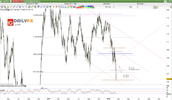The height and width of the screenshot is (100, 172).
Task: Select the rectangle drawing tool
Action: 62,7
